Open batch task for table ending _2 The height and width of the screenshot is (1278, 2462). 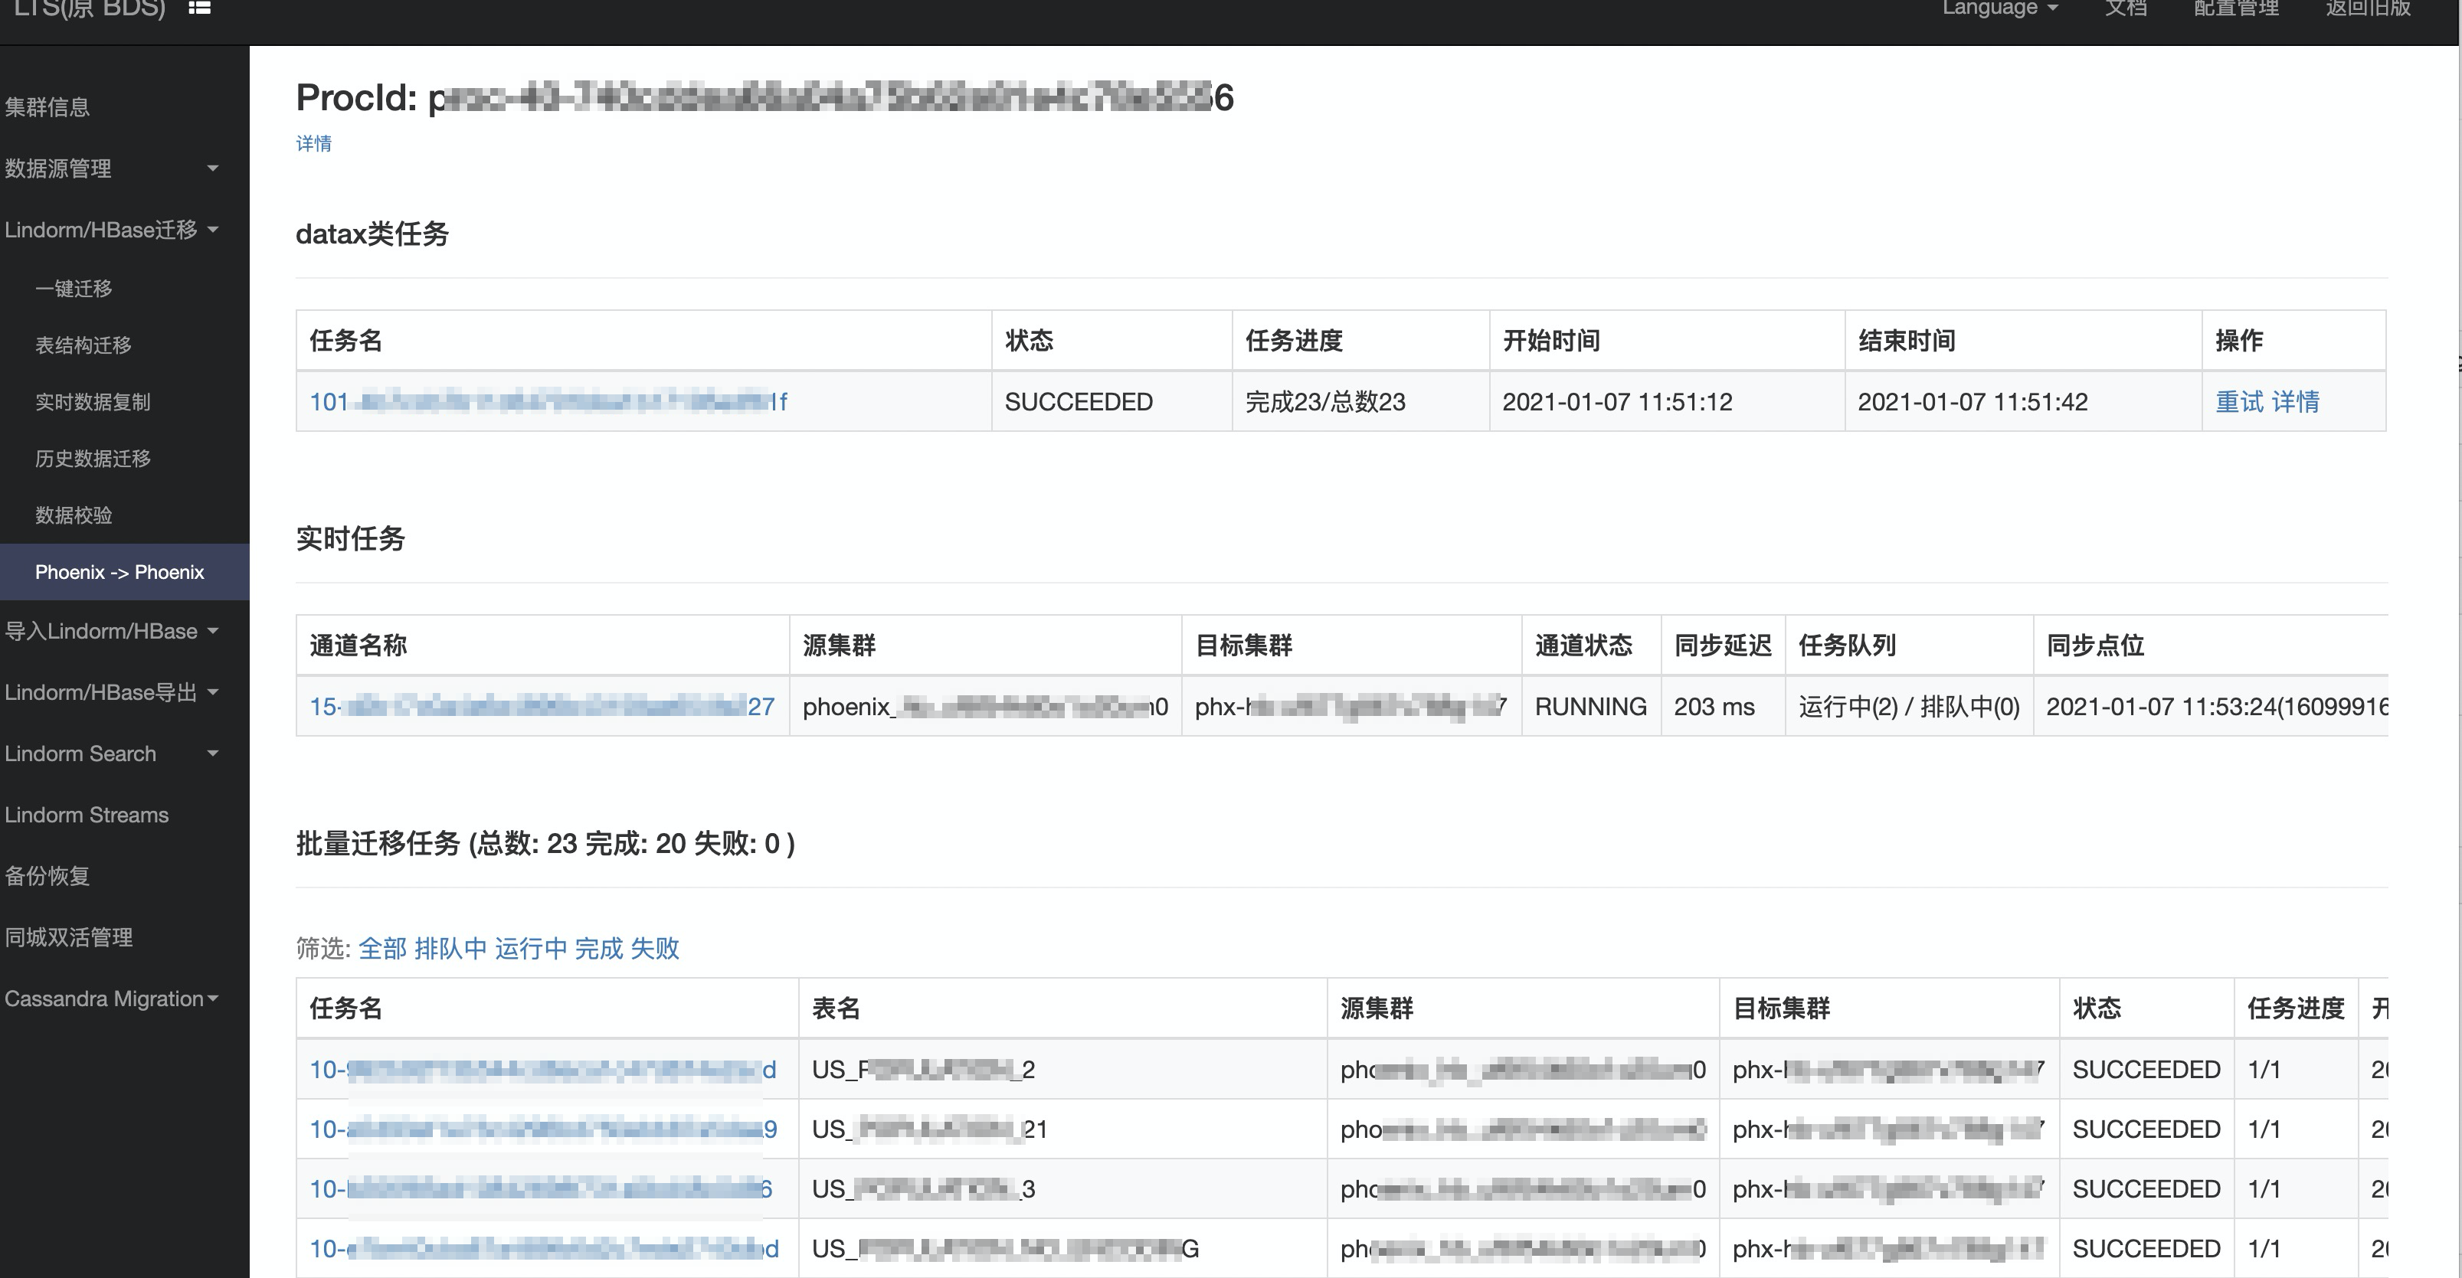pyautogui.click(x=542, y=1069)
